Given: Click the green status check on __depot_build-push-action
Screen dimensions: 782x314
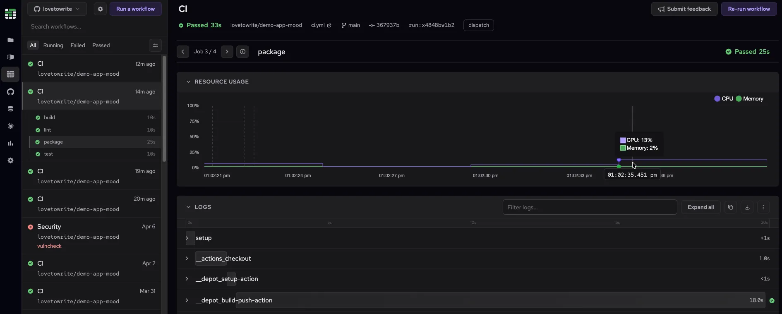Looking at the screenshot, I should (x=772, y=301).
